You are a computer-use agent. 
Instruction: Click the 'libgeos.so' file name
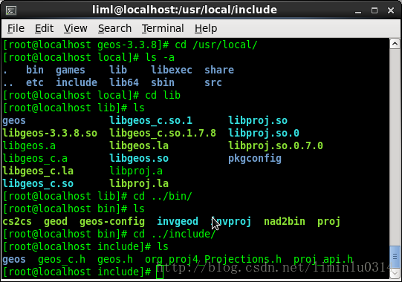point(139,158)
